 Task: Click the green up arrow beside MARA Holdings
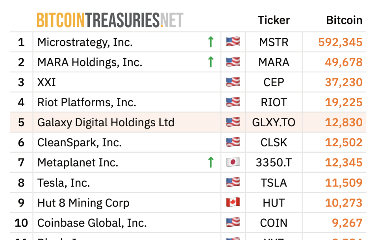point(211,62)
